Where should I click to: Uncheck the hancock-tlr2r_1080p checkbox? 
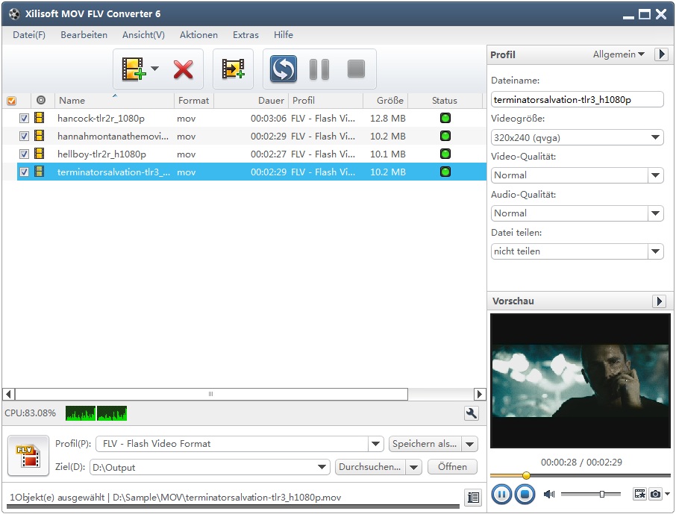point(24,118)
